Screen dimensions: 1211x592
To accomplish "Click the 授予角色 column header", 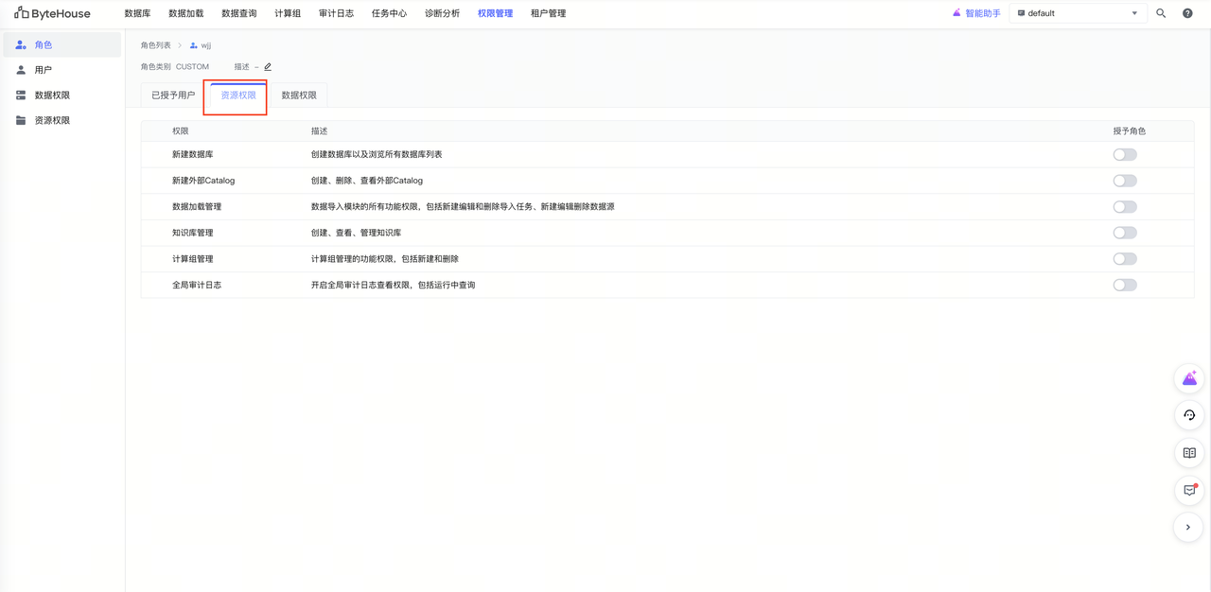I will (x=1130, y=131).
